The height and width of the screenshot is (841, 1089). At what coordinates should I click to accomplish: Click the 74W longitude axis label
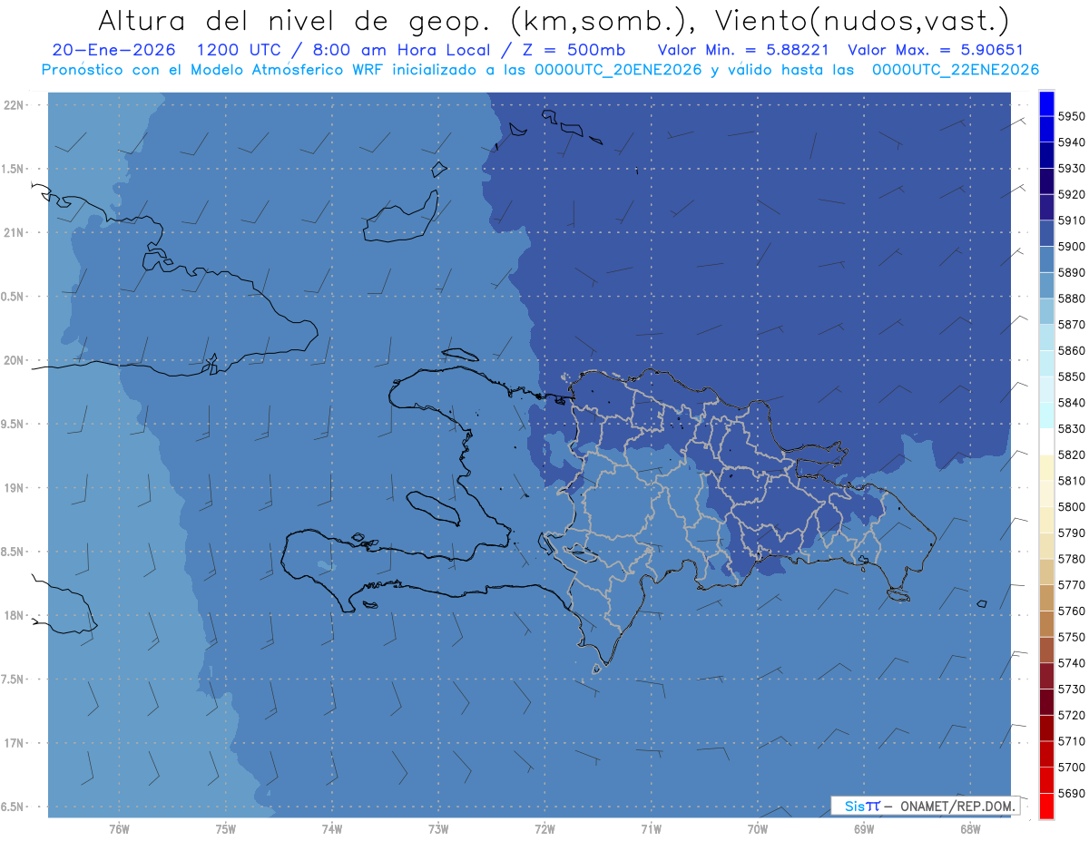tap(332, 828)
